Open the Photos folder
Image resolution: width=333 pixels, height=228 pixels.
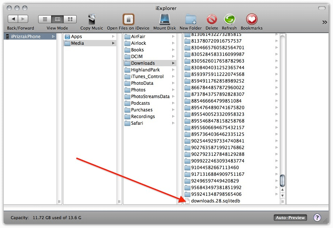150,90
